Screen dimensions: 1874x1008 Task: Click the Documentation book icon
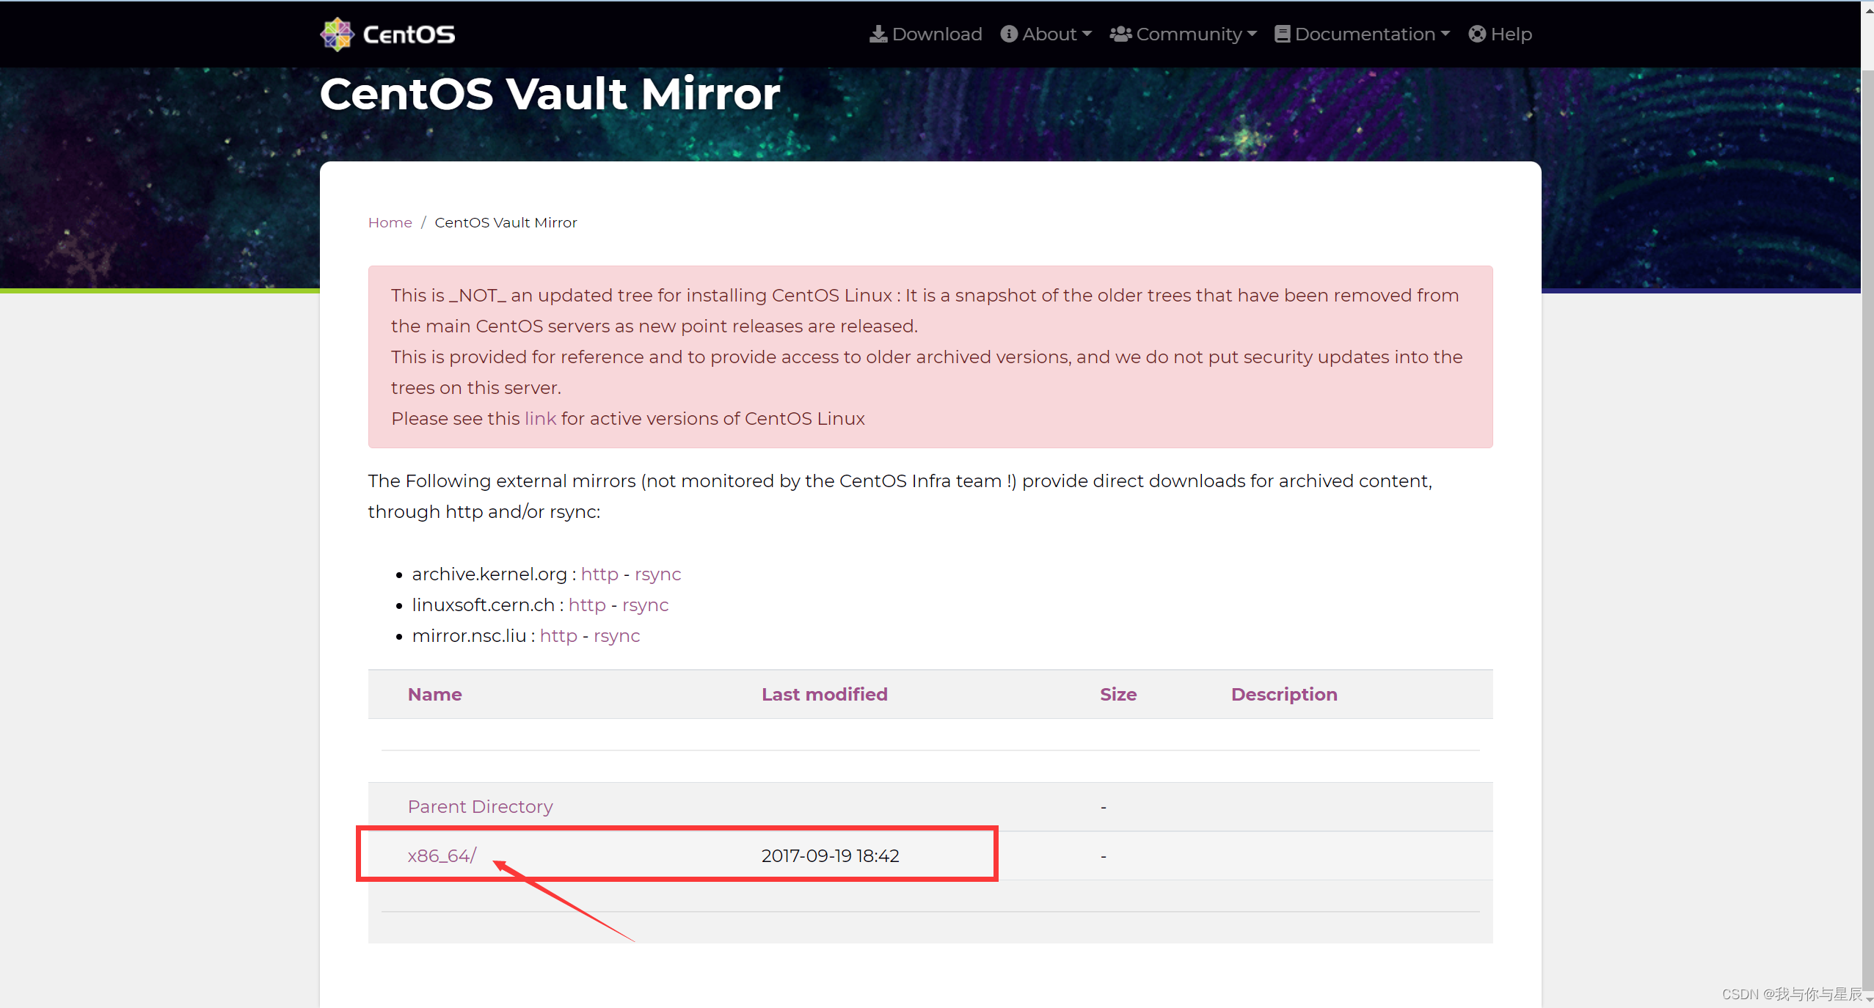1282,34
